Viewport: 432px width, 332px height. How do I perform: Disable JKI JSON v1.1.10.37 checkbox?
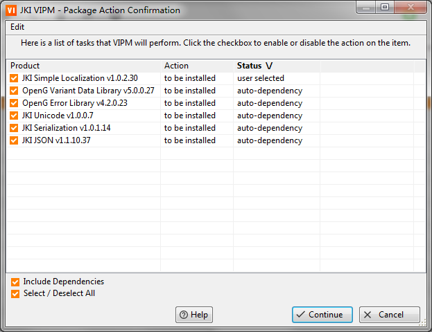14,140
